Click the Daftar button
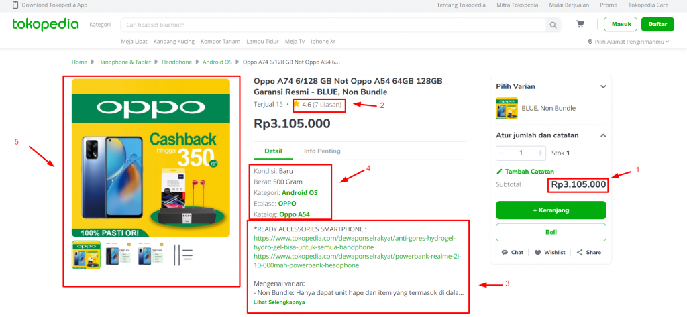 [657, 24]
